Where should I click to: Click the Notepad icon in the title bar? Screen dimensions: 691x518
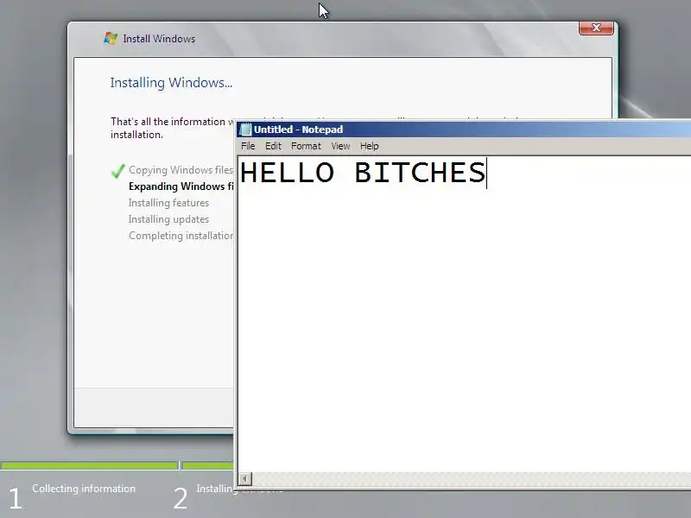[x=244, y=129]
